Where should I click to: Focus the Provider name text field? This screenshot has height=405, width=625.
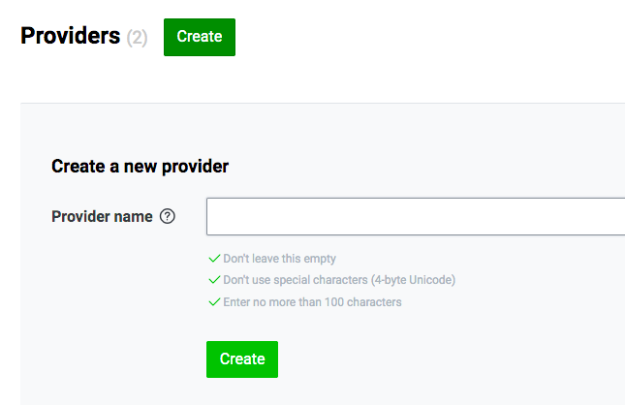416,216
